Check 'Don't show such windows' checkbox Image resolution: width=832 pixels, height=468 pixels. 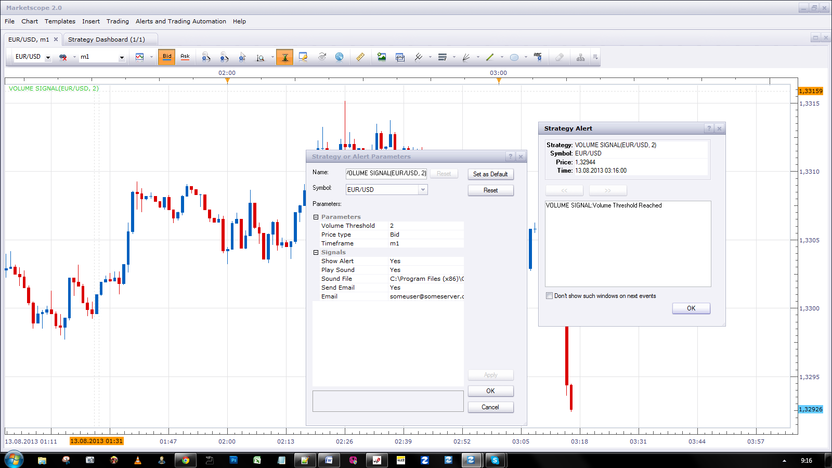(549, 296)
